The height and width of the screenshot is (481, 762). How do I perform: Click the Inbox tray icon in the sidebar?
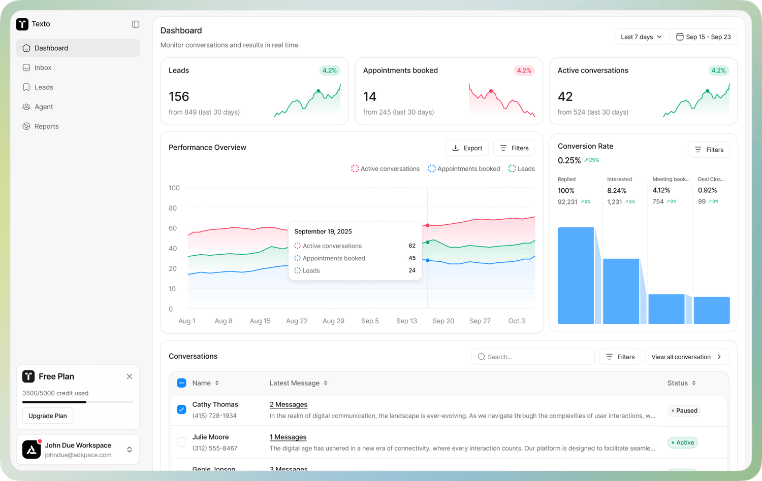click(x=26, y=67)
